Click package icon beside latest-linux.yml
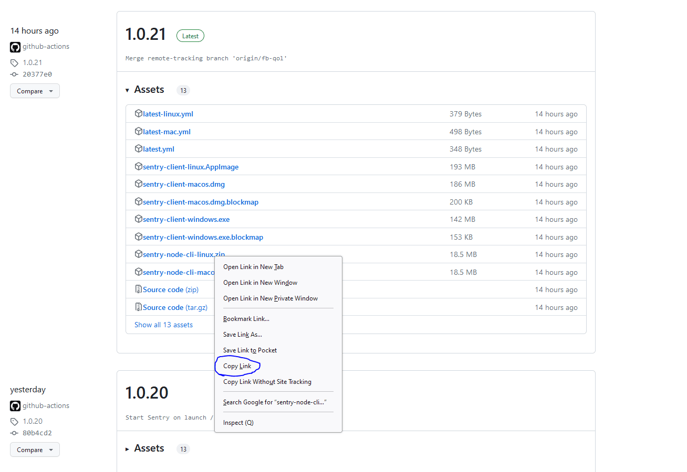Screen dimensions: 687x472 (139, 113)
